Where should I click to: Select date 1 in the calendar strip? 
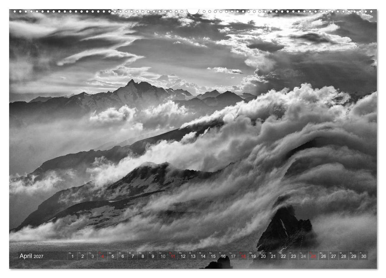(72, 256)
